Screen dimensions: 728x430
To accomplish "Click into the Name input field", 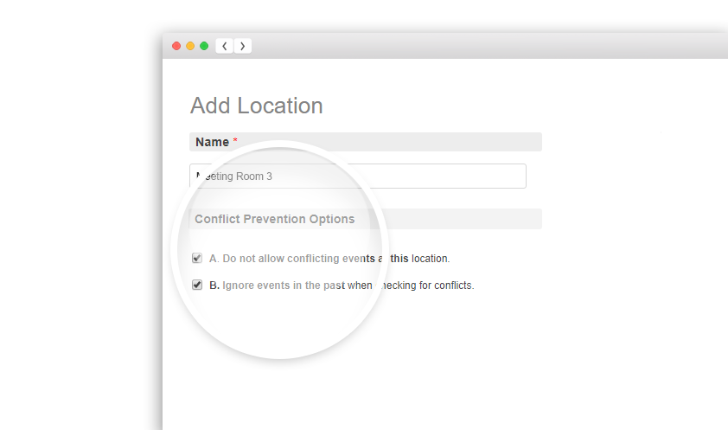I will (x=358, y=176).
